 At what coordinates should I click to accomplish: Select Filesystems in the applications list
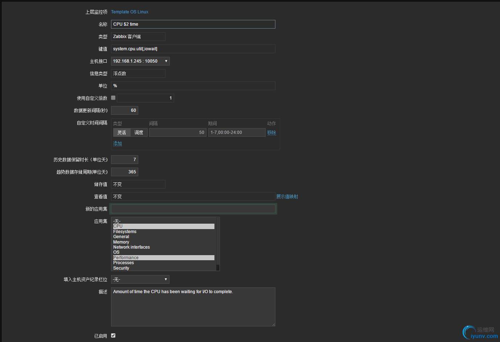[x=164, y=232]
